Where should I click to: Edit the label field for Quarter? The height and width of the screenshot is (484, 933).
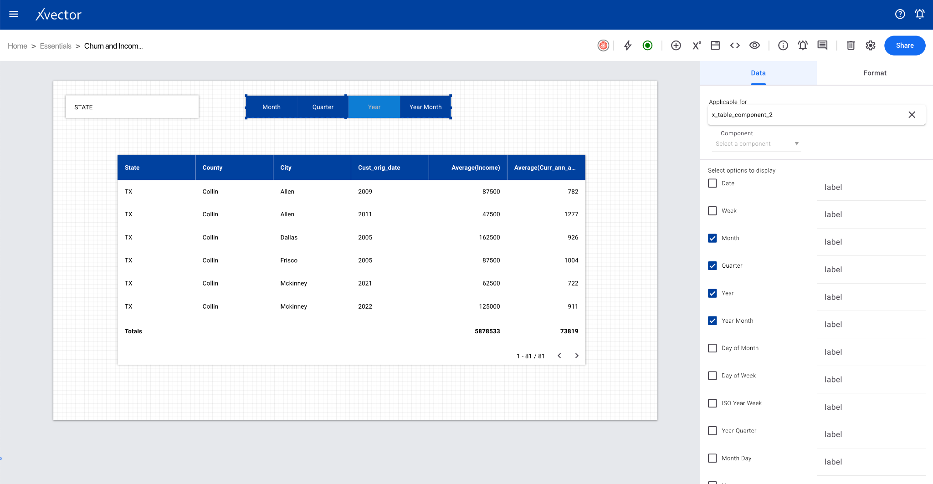click(871, 270)
